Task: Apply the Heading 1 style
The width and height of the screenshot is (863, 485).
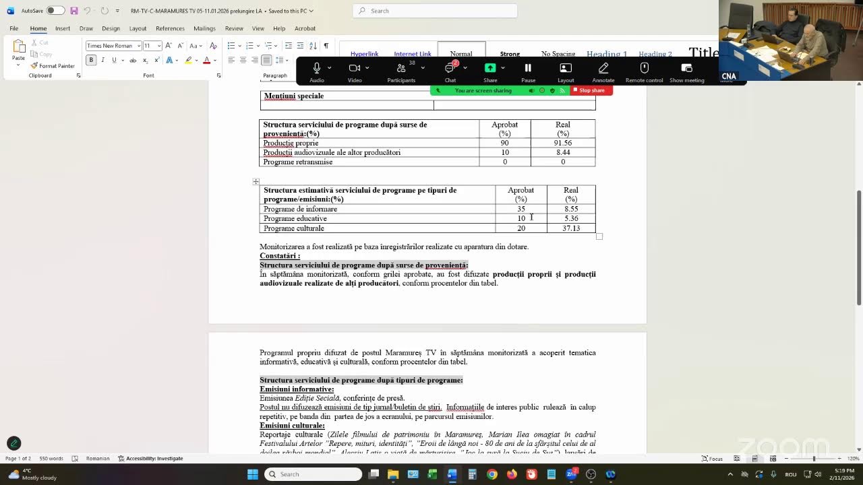Action: pos(607,54)
